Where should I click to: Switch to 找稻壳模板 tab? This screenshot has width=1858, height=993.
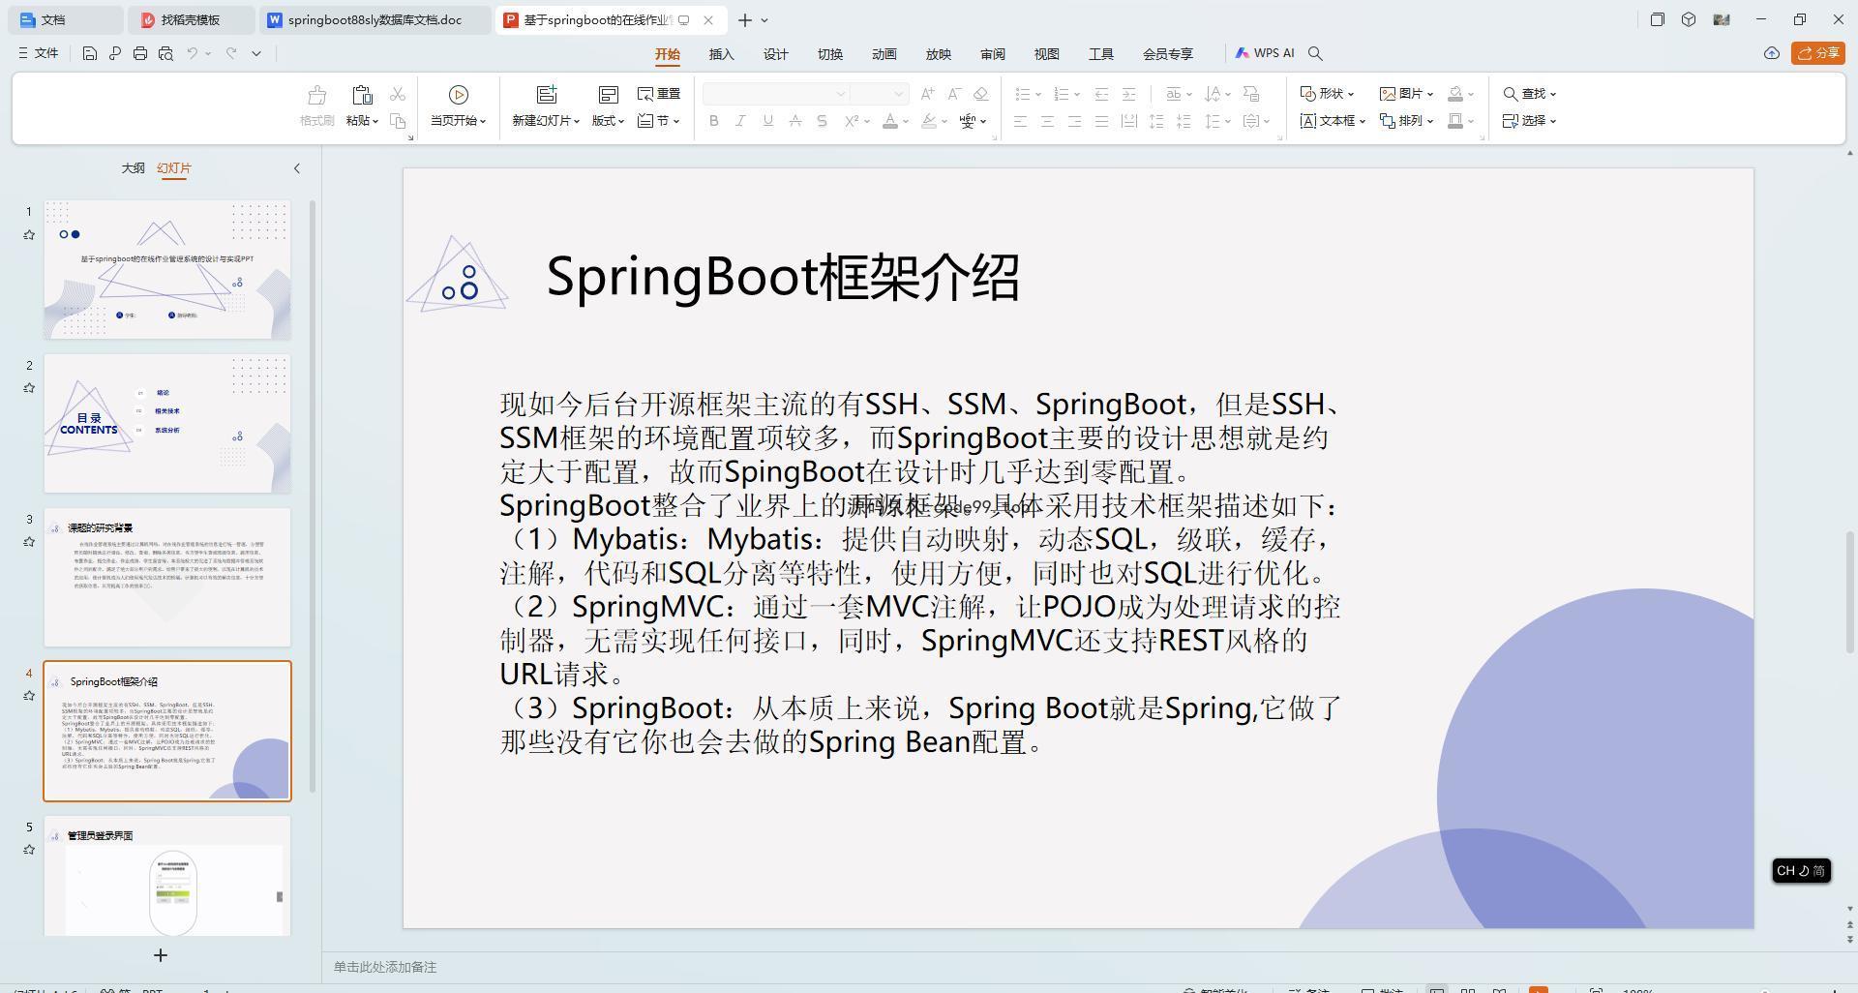click(x=191, y=19)
